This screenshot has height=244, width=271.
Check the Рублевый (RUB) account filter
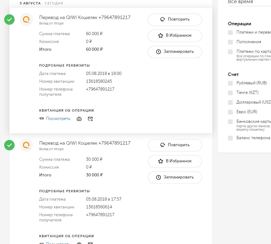(230, 83)
